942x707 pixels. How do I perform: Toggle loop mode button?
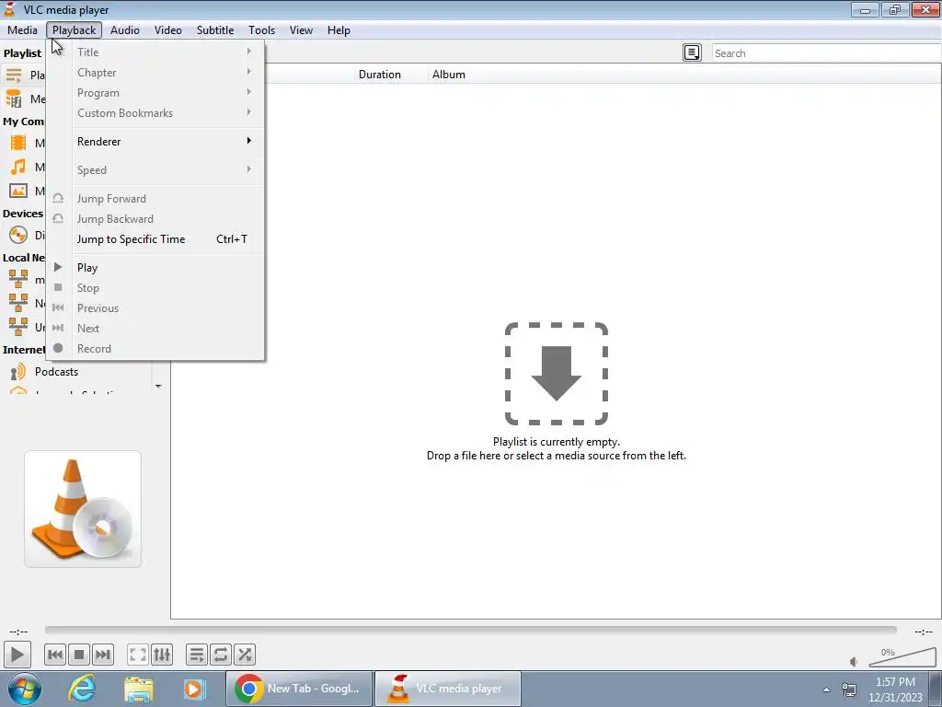221,655
